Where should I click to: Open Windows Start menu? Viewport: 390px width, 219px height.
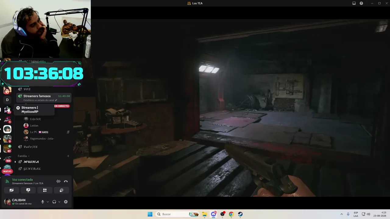click(150, 214)
